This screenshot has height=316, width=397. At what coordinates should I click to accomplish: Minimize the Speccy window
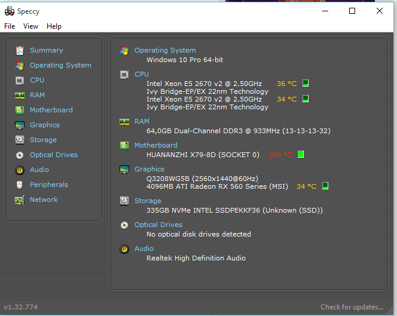tap(325, 11)
